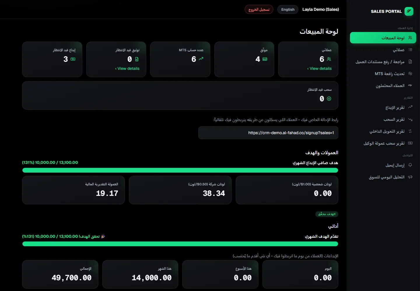Open View details in the عملائي card
420x291 pixels.
click(x=319, y=68)
